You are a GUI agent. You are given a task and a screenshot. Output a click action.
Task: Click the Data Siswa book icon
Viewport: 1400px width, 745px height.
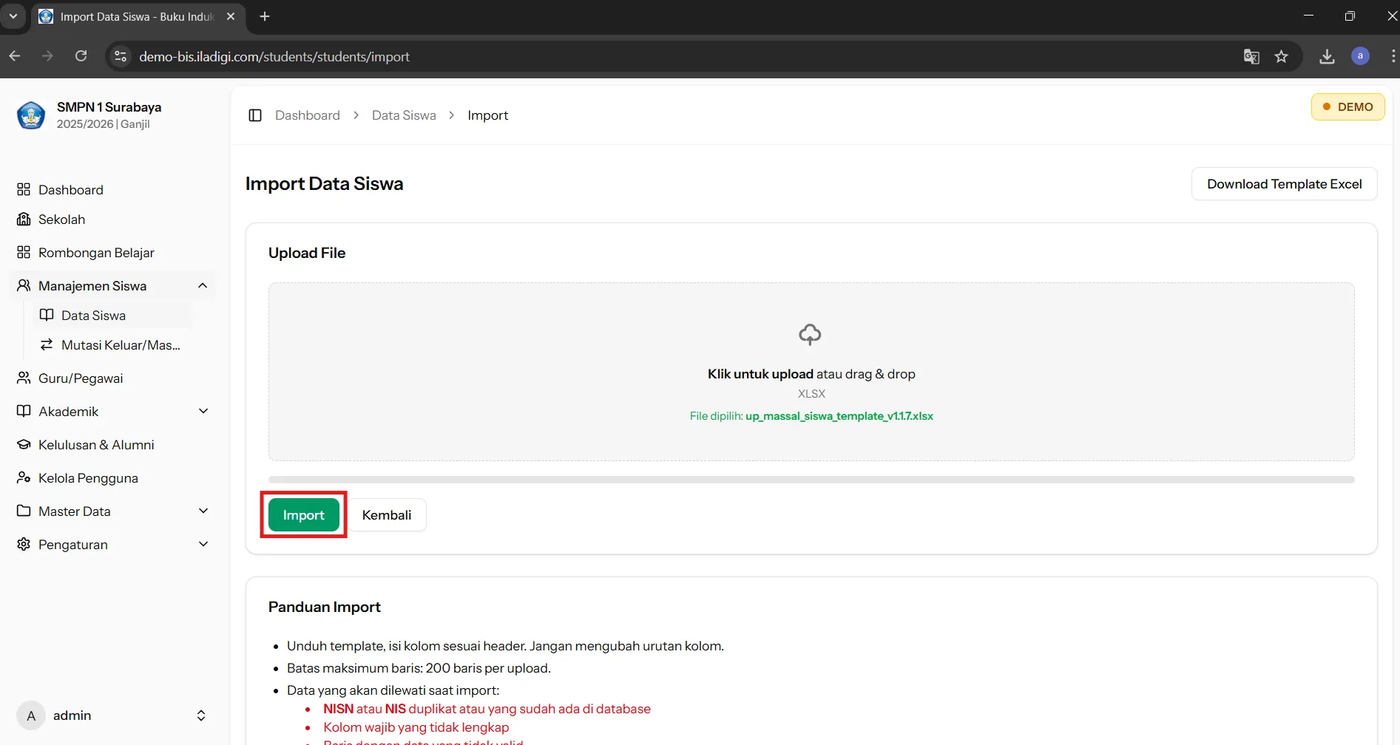coord(47,316)
